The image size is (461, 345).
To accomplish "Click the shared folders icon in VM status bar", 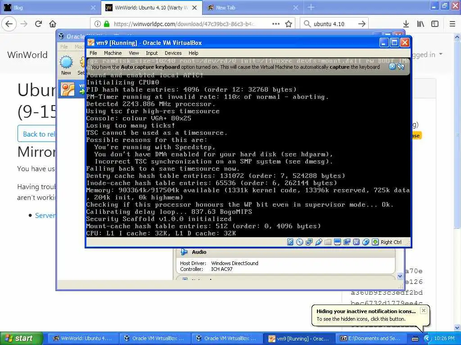I will [x=328, y=242].
